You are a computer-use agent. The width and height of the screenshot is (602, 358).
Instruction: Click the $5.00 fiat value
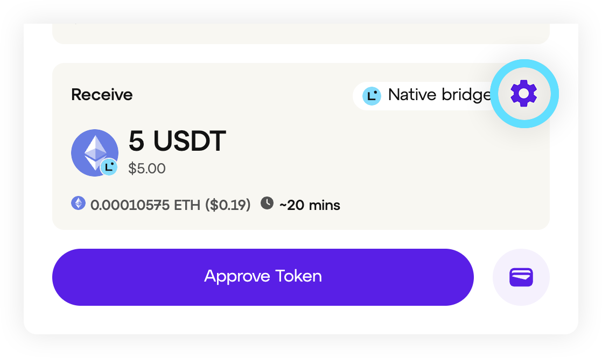pyautogui.click(x=147, y=169)
